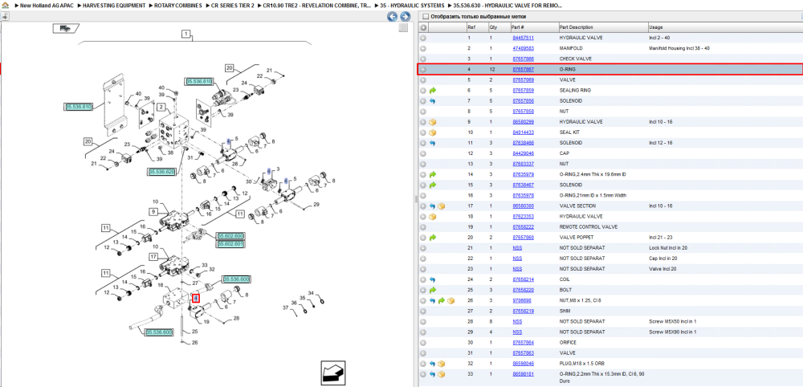
Task: Click callout 9 on the diagram
Action: click(x=153, y=211)
